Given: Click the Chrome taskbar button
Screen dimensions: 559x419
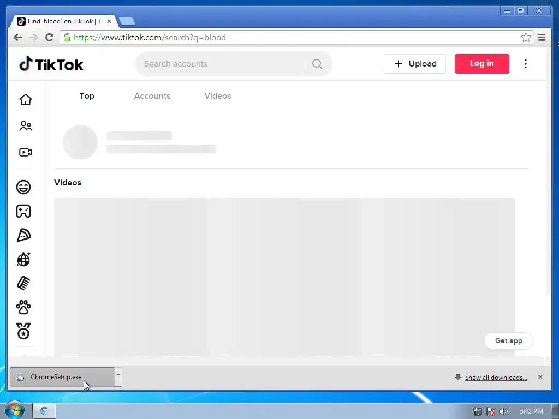Looking at the screenshot, I should tap(44, 411).
